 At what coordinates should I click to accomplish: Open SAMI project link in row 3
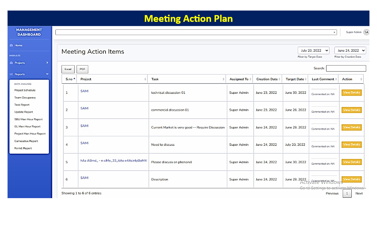[x=84, y=126]
